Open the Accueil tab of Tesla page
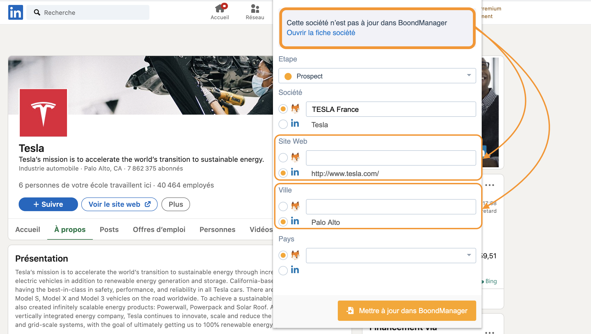591x334 pixels. tap(28, 230)
